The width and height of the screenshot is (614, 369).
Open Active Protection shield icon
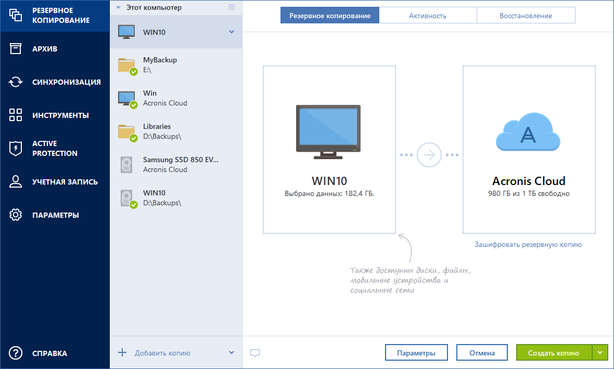(16, 149)
